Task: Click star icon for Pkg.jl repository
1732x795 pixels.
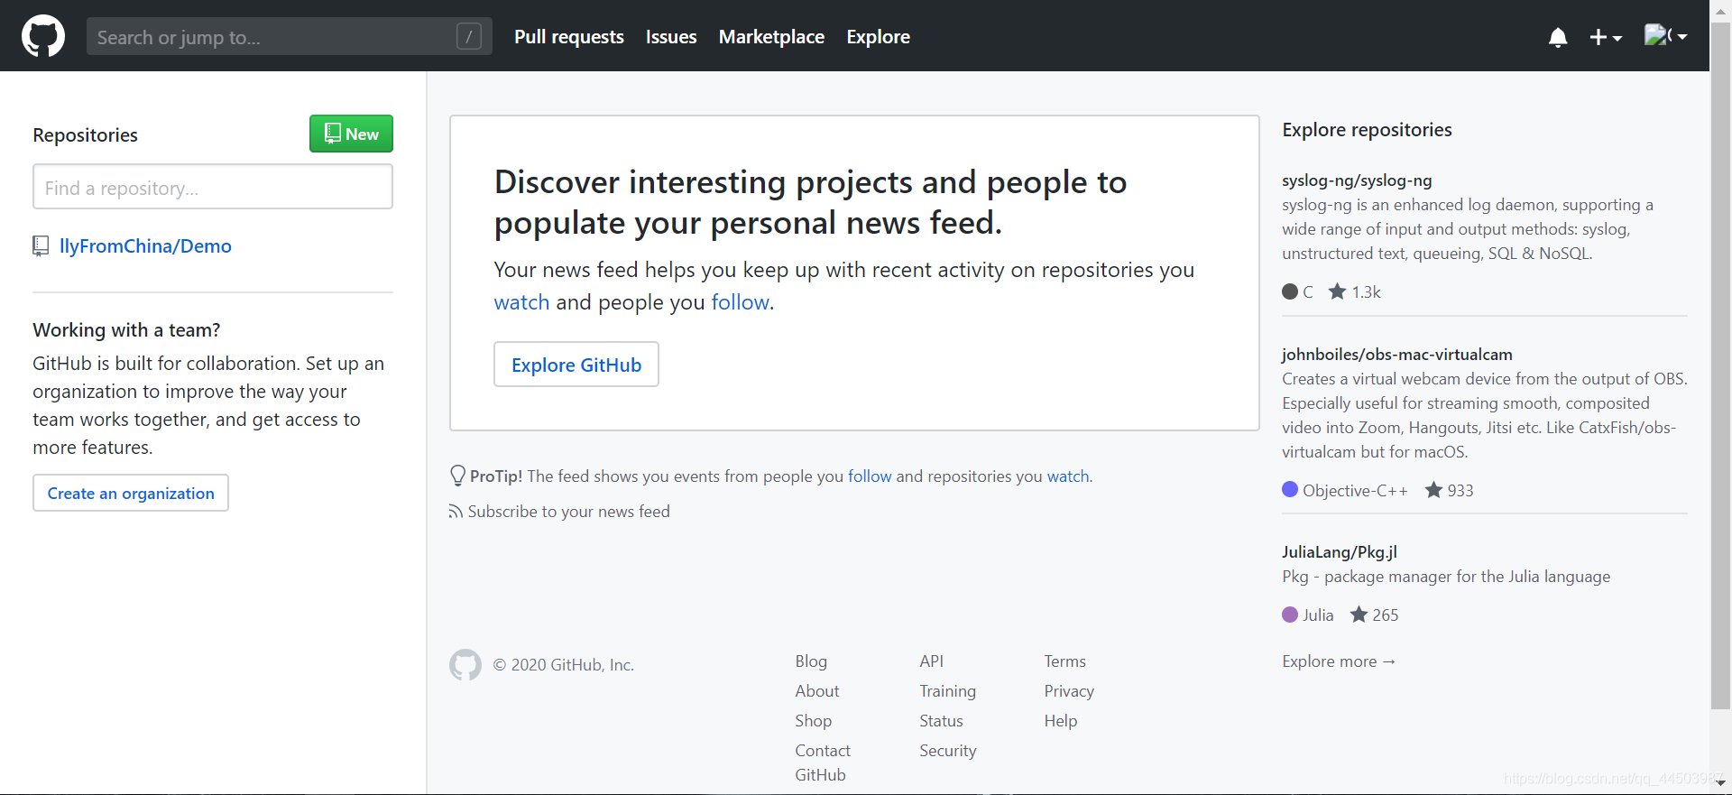Action: point(1359,615)
